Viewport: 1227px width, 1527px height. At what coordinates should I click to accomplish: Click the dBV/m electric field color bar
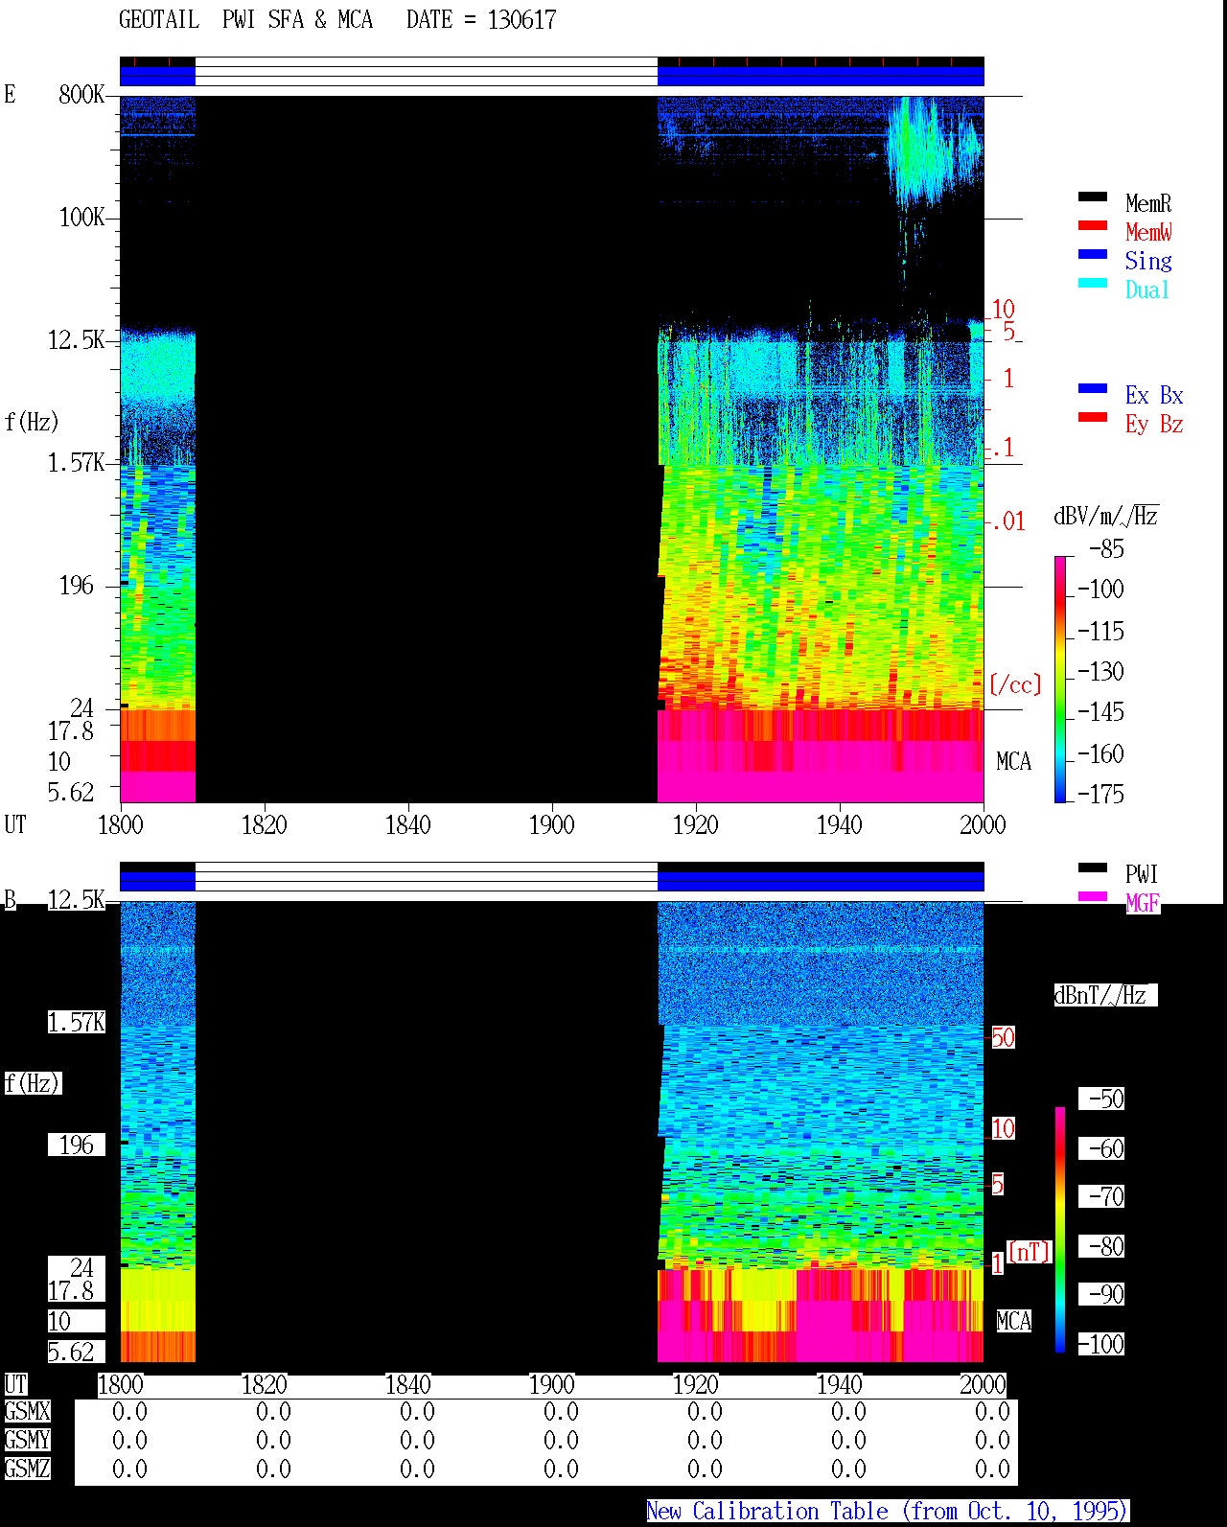tap(1060, 679)
